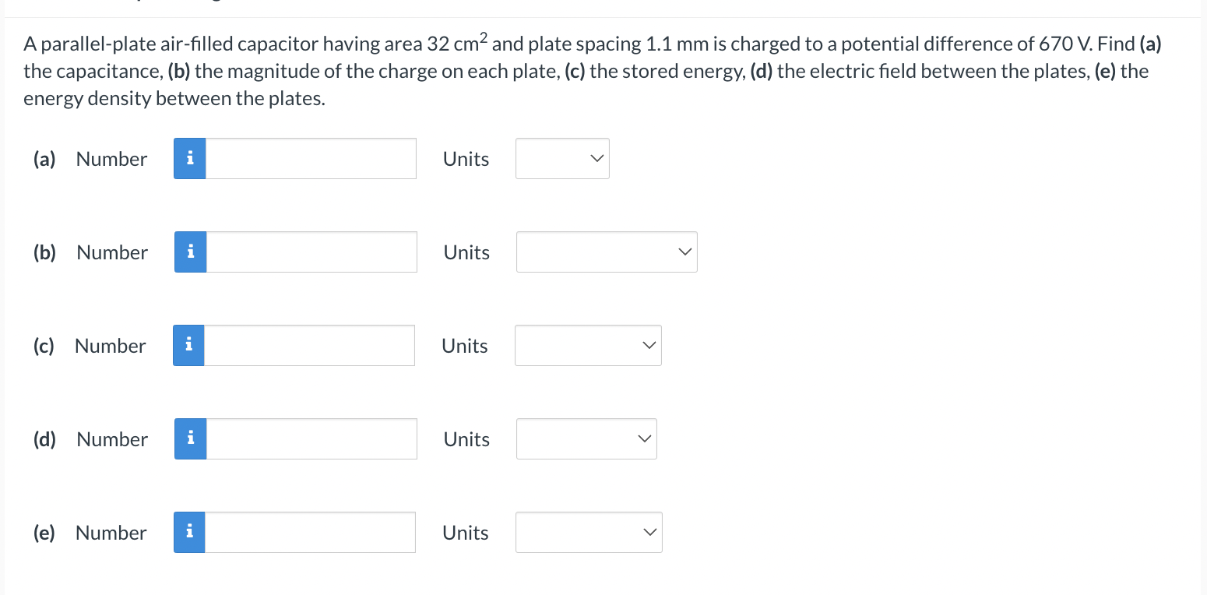Click the chevron arrow in part (e) Units box
Viewport: 1207px width, 595px height.
[649, 533]
